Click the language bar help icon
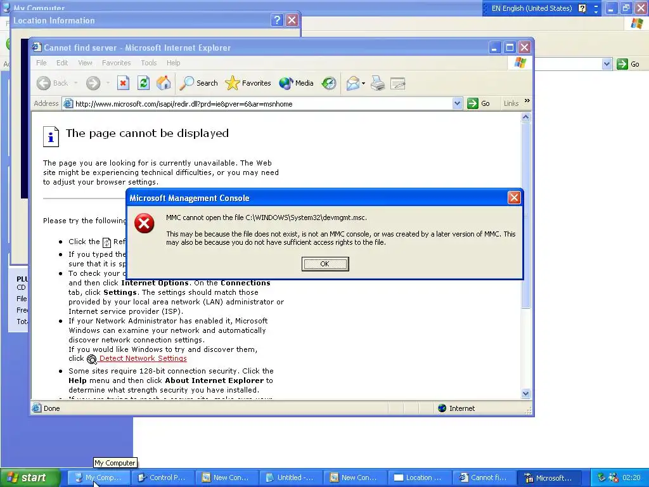This screenshot has height=487, width=649. pos(582,8)
